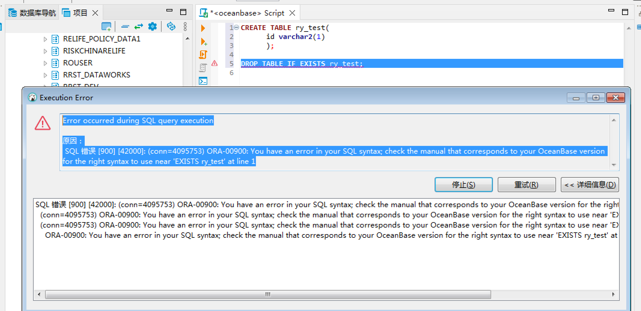
Task: Maximize the project panel
Action: click(x=183, y=12)
